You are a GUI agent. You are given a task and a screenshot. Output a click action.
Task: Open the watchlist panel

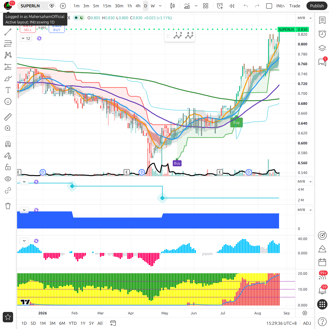[x=322, y=20]
